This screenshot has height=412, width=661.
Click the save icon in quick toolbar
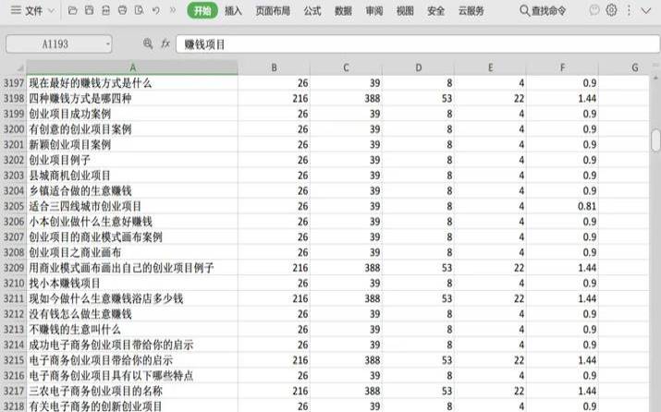[88, 11]
